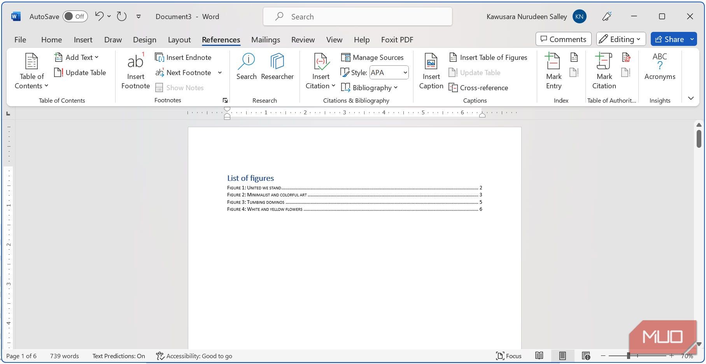Click Update Table in Table of Contents group
706x364 pixels.
click(80, 72)
